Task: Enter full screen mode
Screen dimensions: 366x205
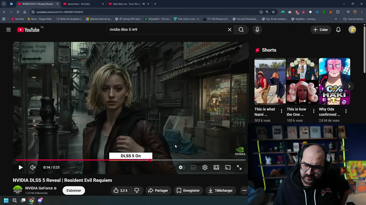Action: click(x=239, y=167)
